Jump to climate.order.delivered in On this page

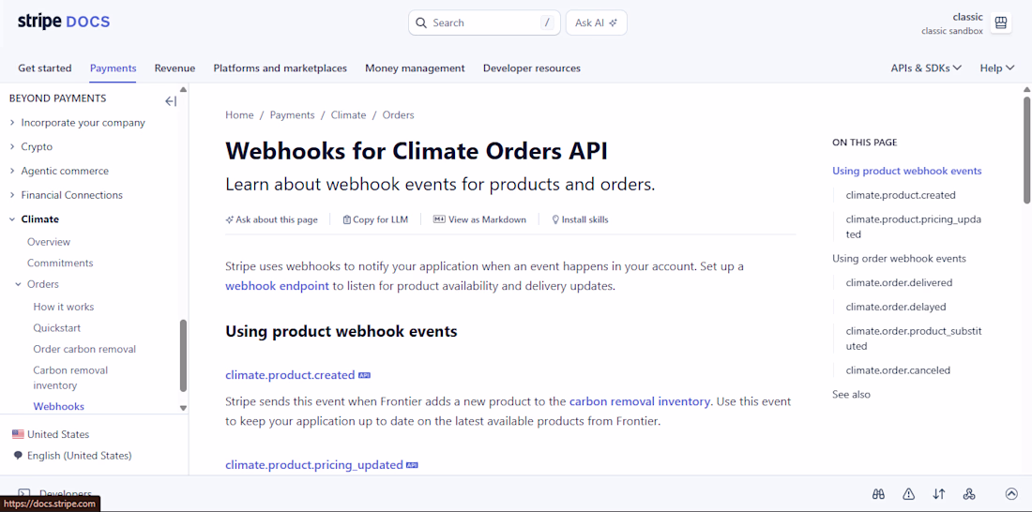(899, 282)
